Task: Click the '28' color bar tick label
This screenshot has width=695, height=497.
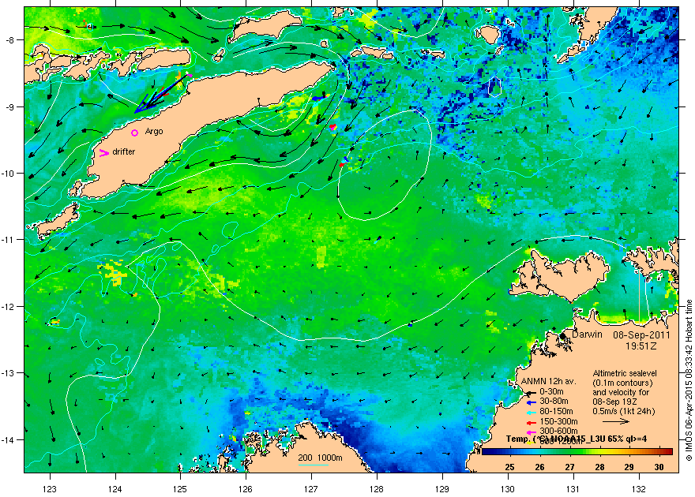Action: 599,467
